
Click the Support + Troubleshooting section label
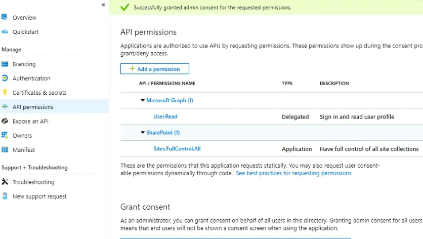click(x=34, y=168)
